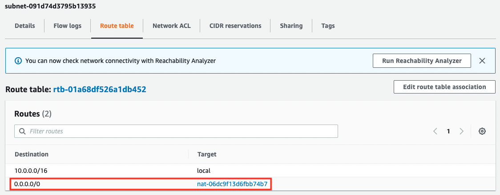This screenshot has width=500, height=195.
Task: Click the info icon in the Reachability banner
Action: click(x=18, y=61)
